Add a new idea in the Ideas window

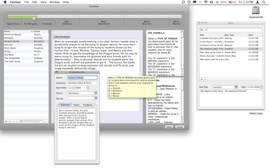coord(201,80)
